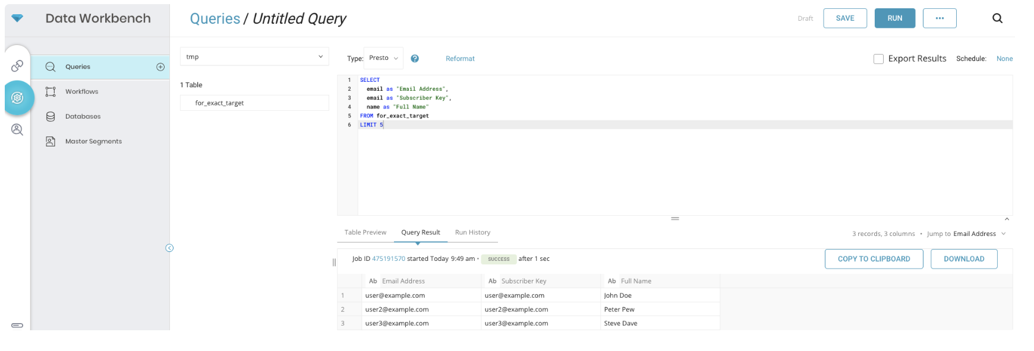Click the Workflows icon in sidebar
The width and height of the screenshot is (1034, 351).
(x=51, y=92)
